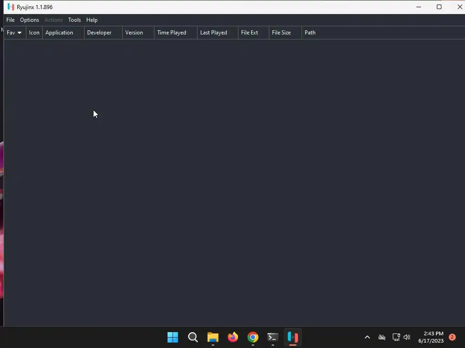The height and width of the screenshot is (348, 465).
Task: Open the volume control tray icon
Action: coord(407,337)
